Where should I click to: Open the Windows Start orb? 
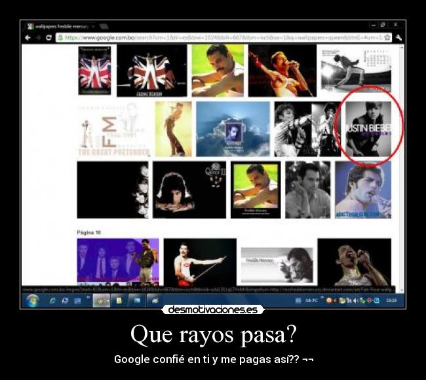click(32, 300)
